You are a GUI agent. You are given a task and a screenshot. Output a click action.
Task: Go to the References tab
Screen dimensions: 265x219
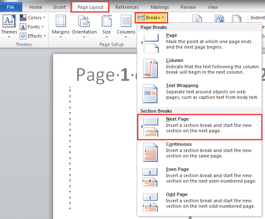127,7
